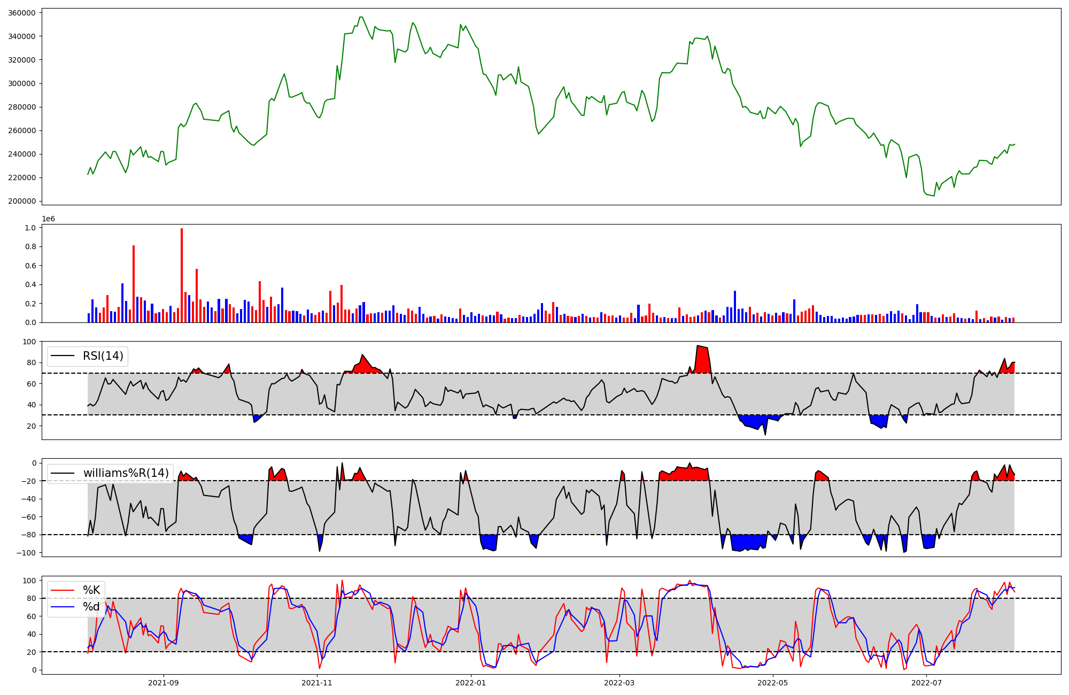Image resolution: width=1069 pixels, height=695 pixels.
Task: Click the %K legend text
Action: tap(91, 590)
